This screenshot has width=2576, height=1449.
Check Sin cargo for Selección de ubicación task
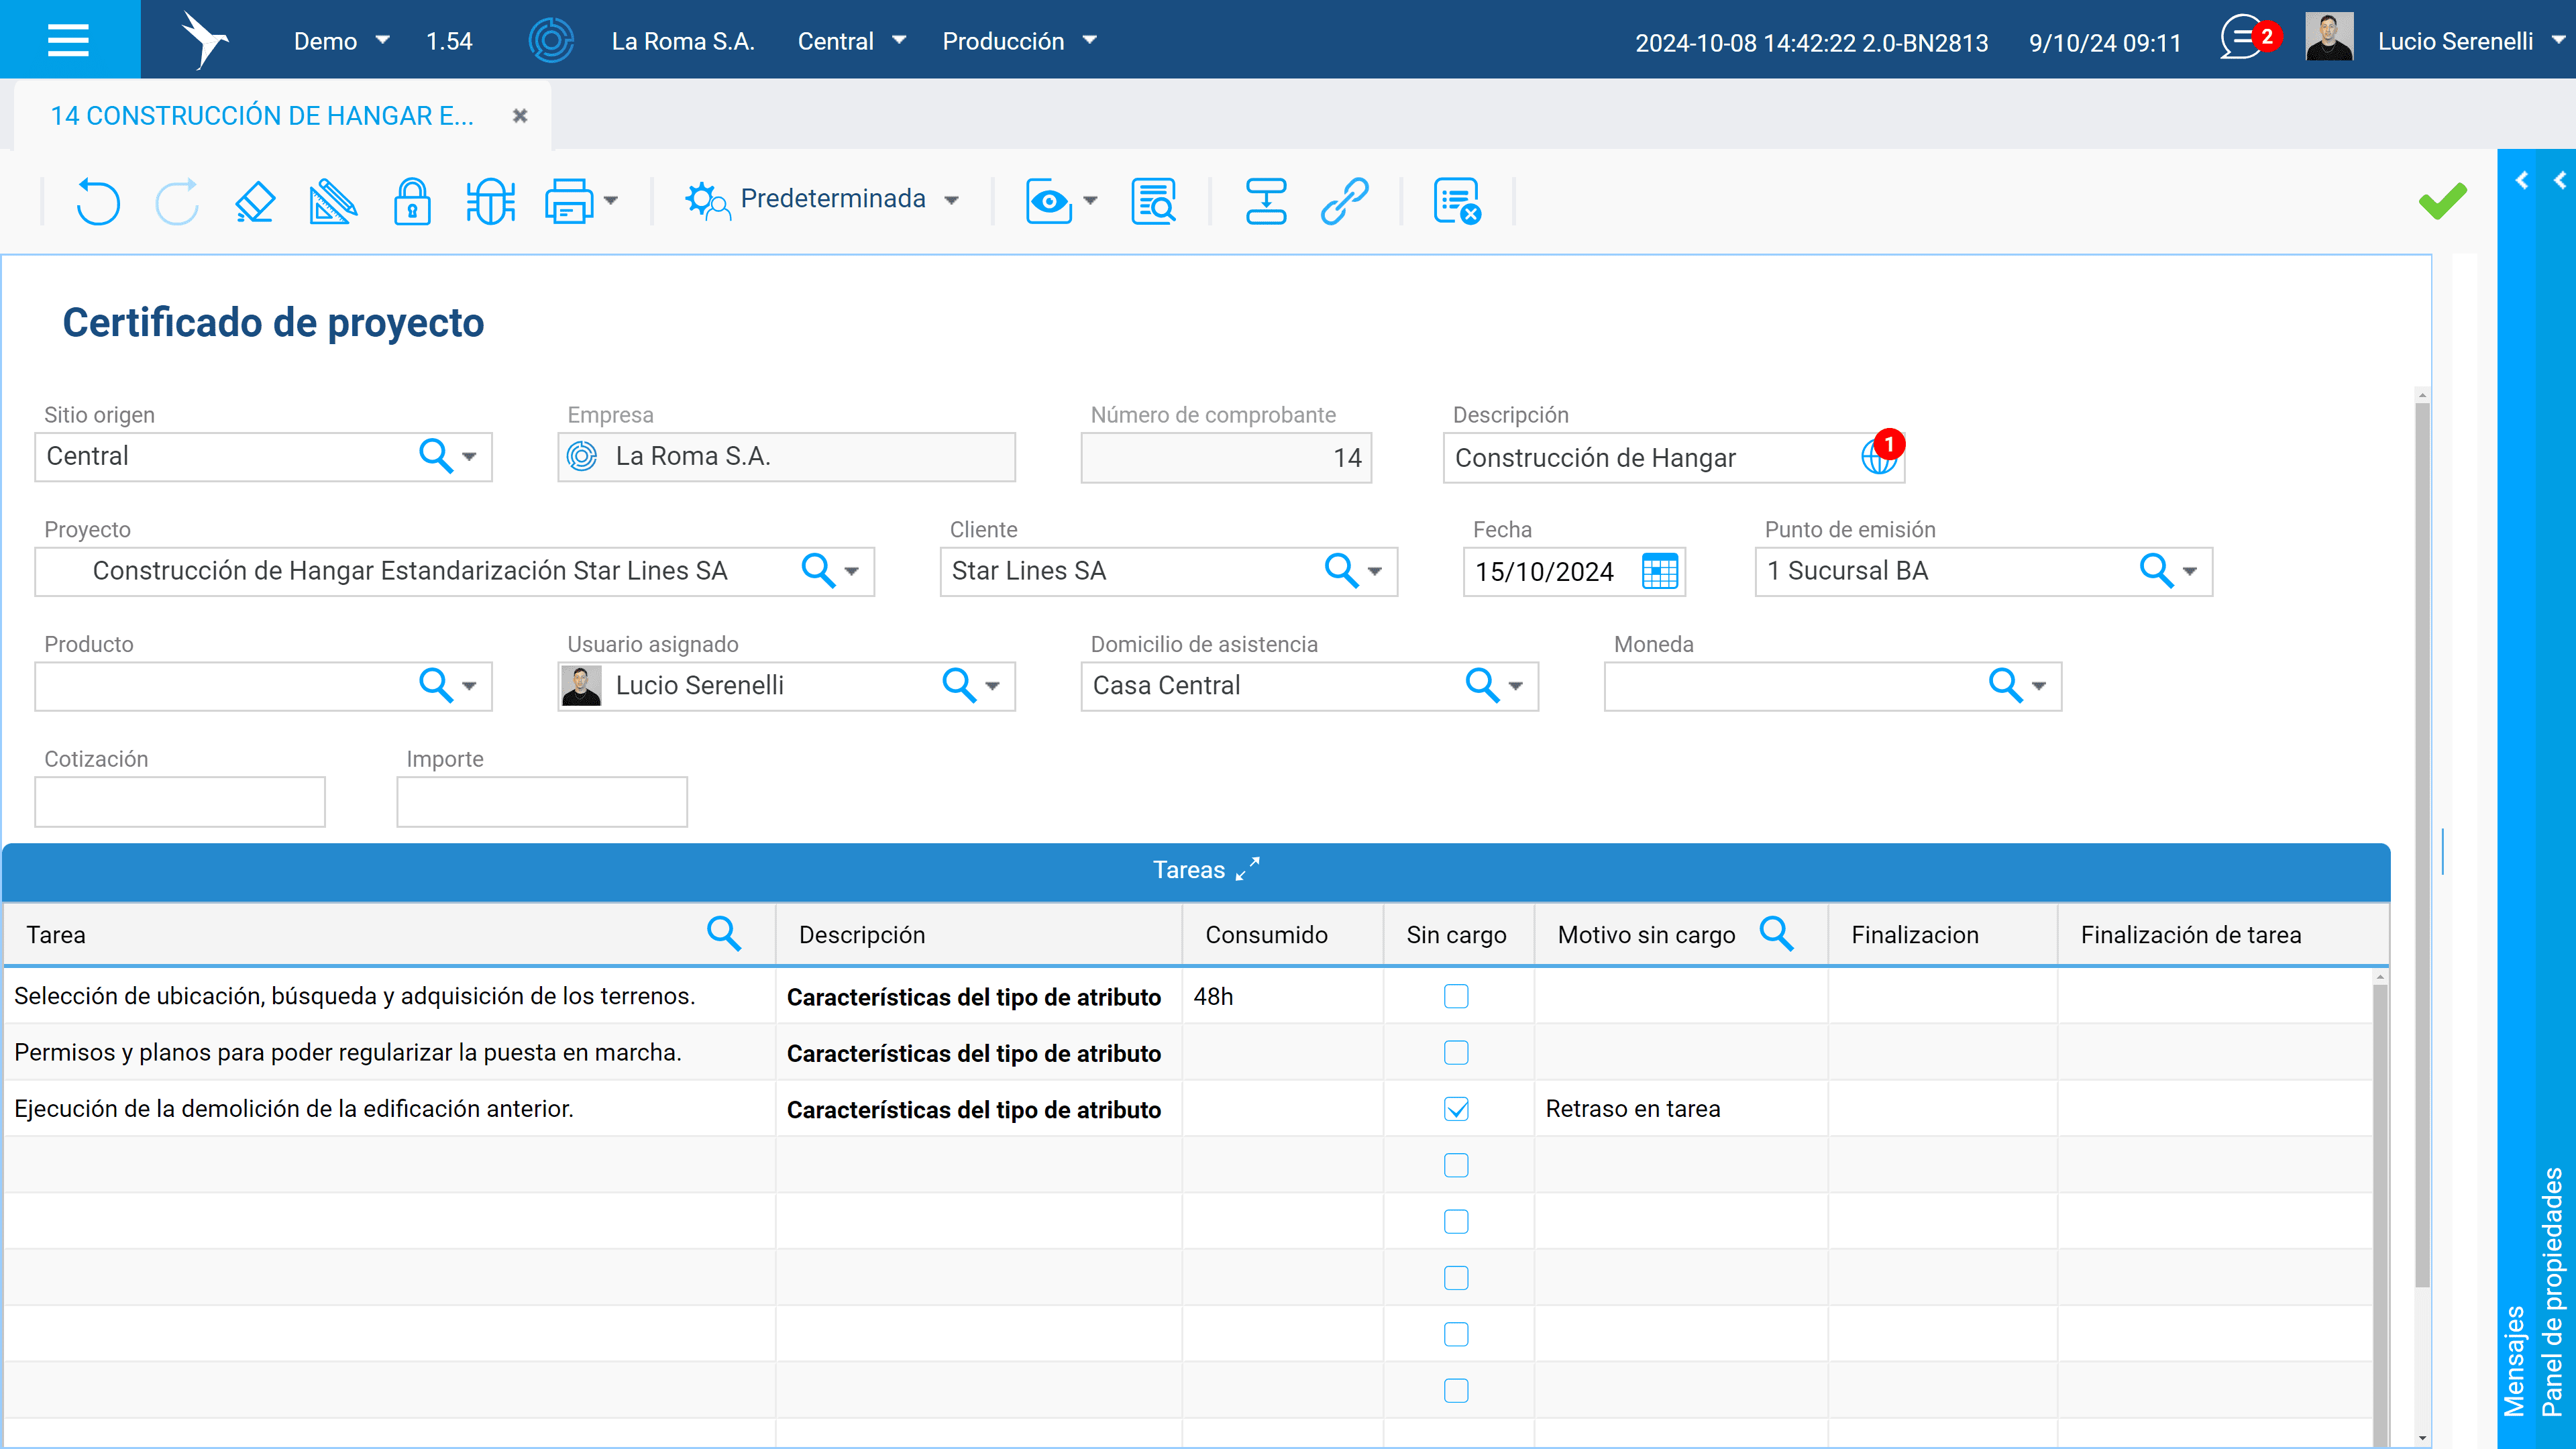coord(1456,996)
